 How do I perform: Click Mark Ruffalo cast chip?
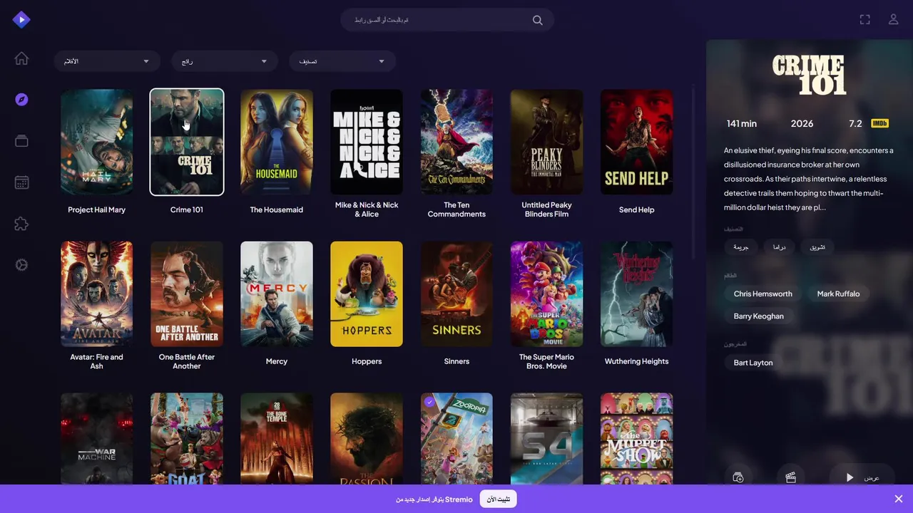point(838,294)
